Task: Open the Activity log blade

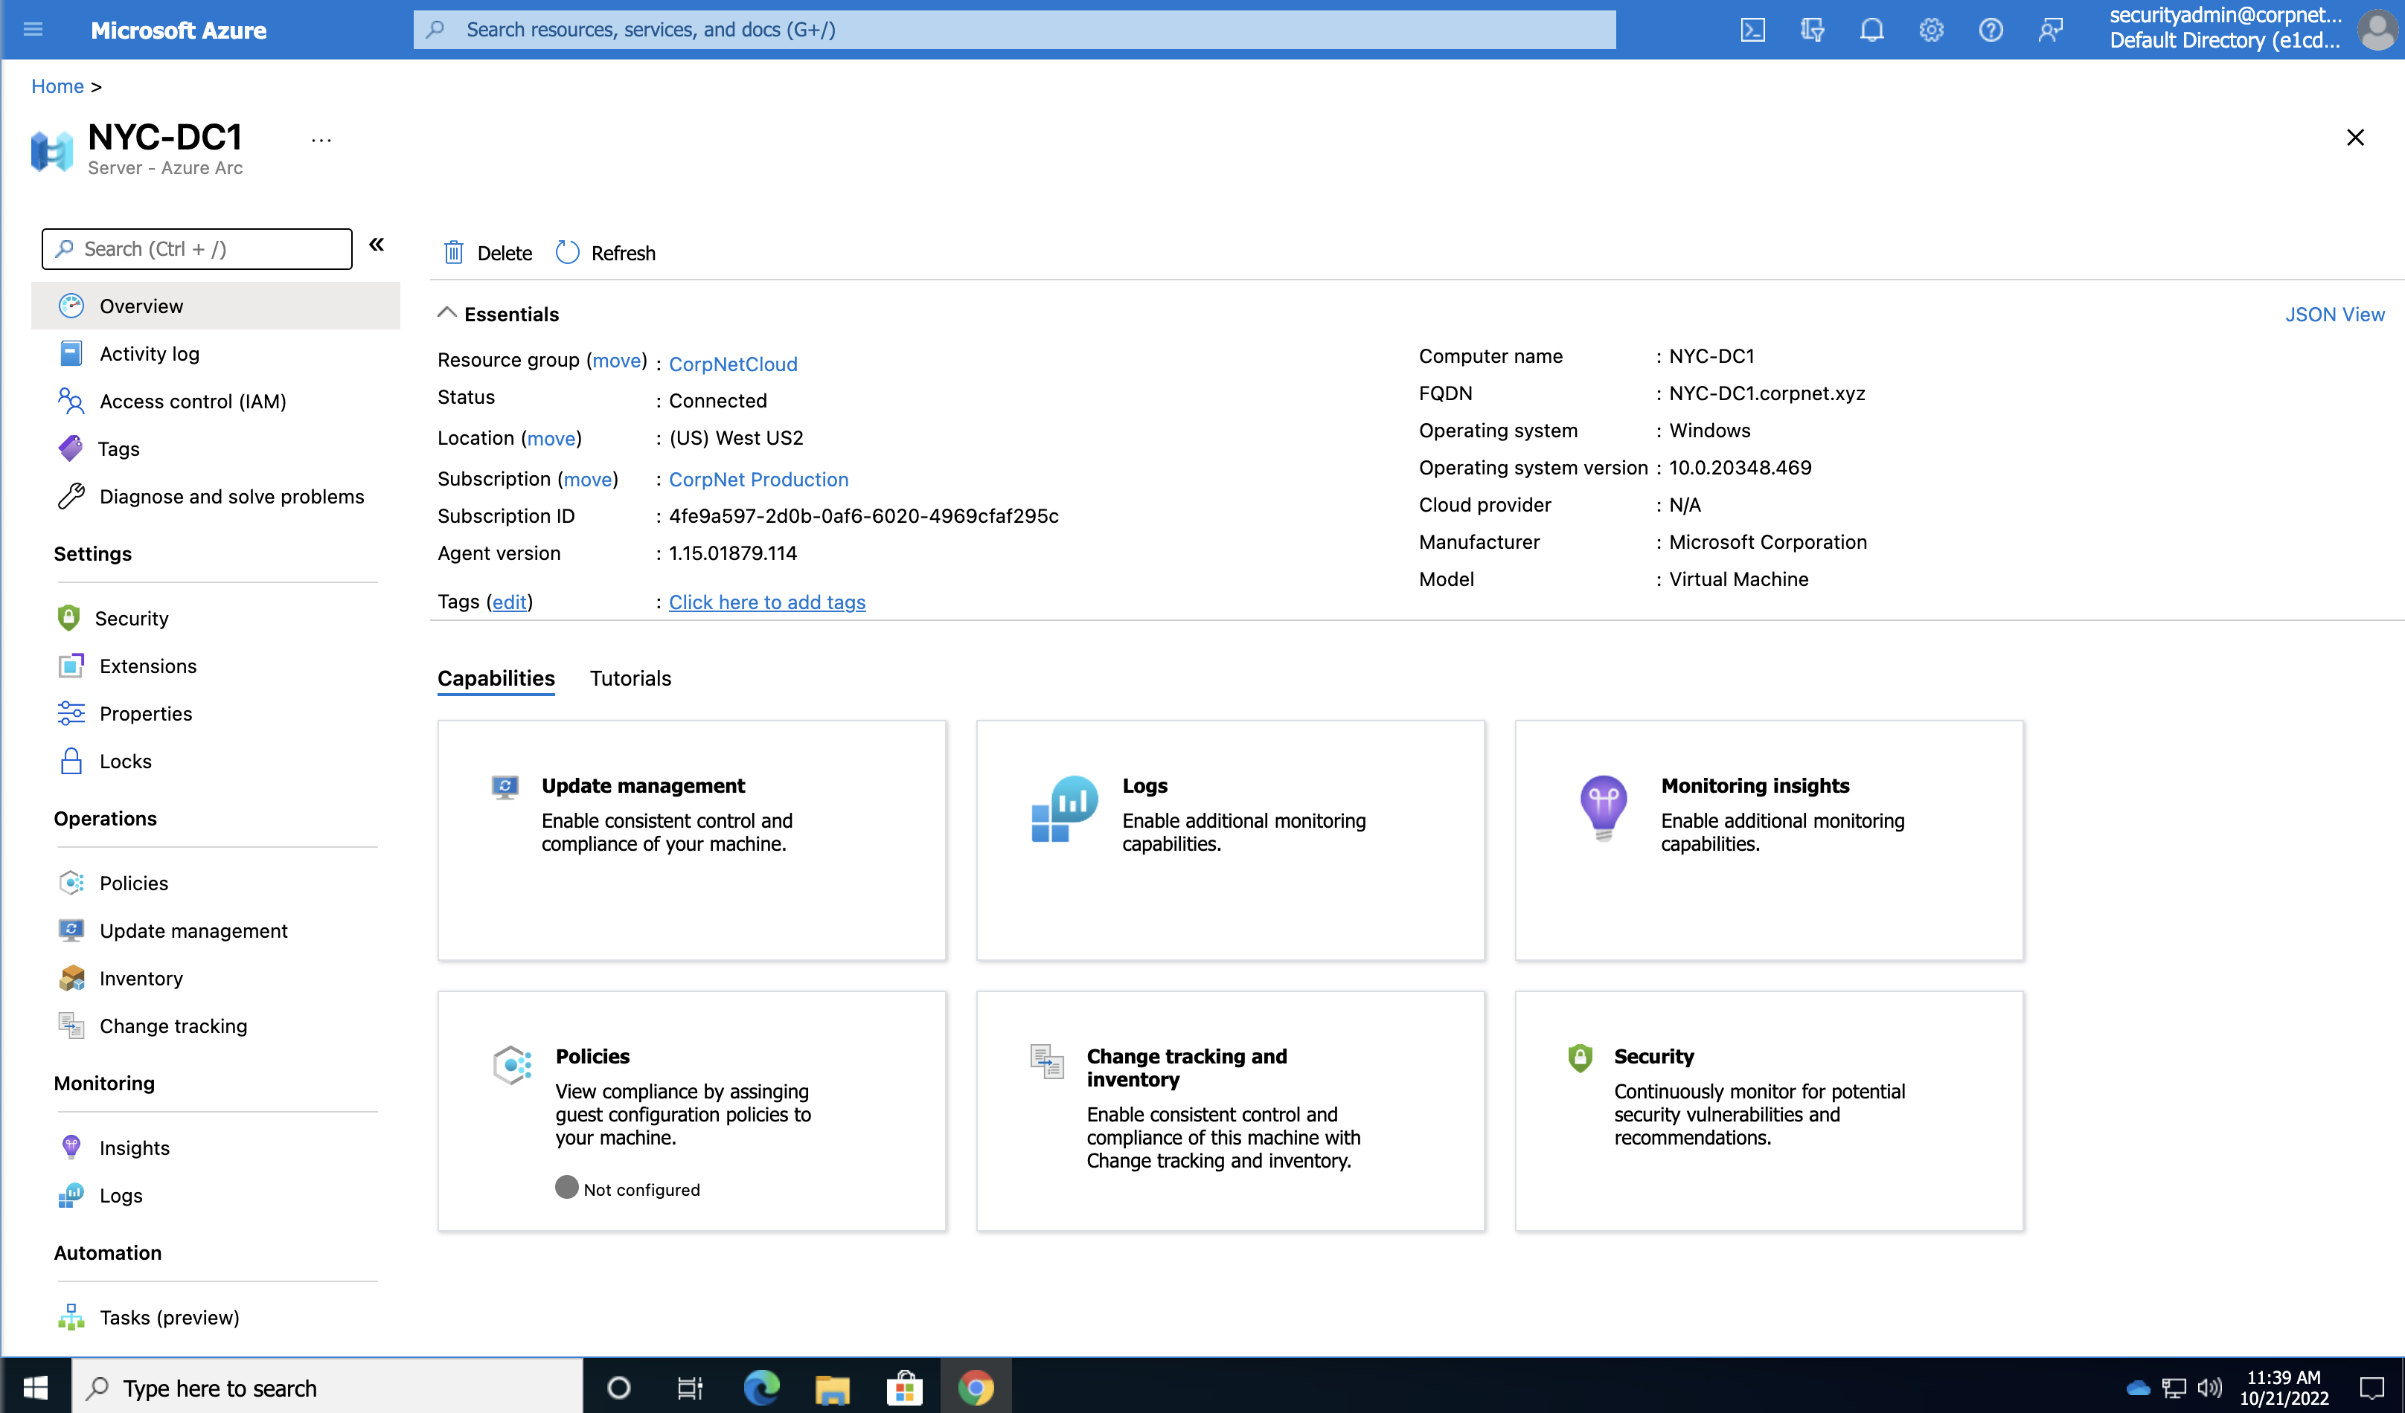Action: pyautogui.click(x=150, y=353)
